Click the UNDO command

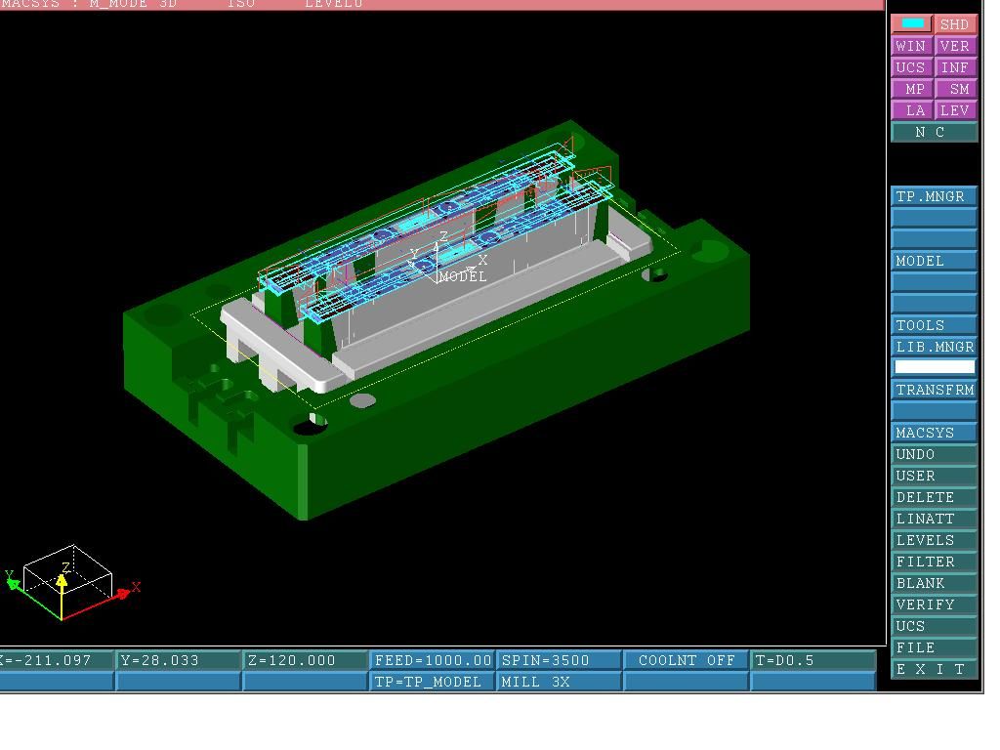point(934,455)
